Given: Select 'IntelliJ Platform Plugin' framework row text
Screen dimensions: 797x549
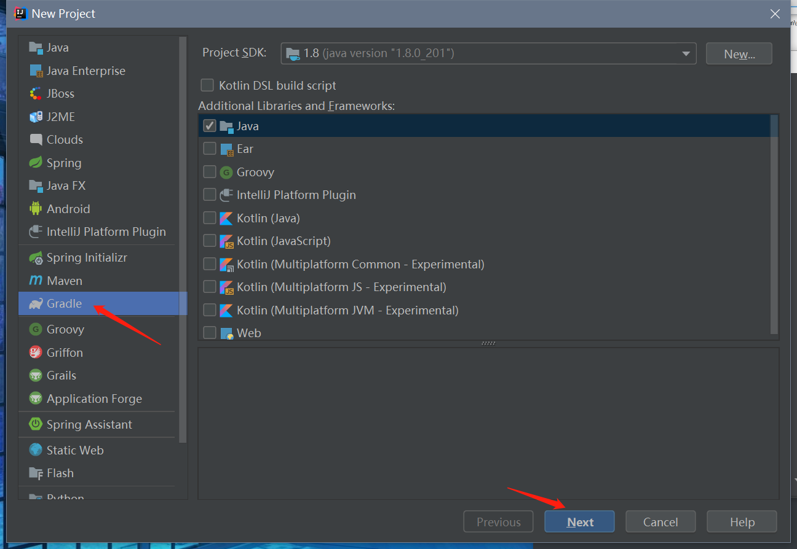Looking at the screenshot, I should [296, 195].
